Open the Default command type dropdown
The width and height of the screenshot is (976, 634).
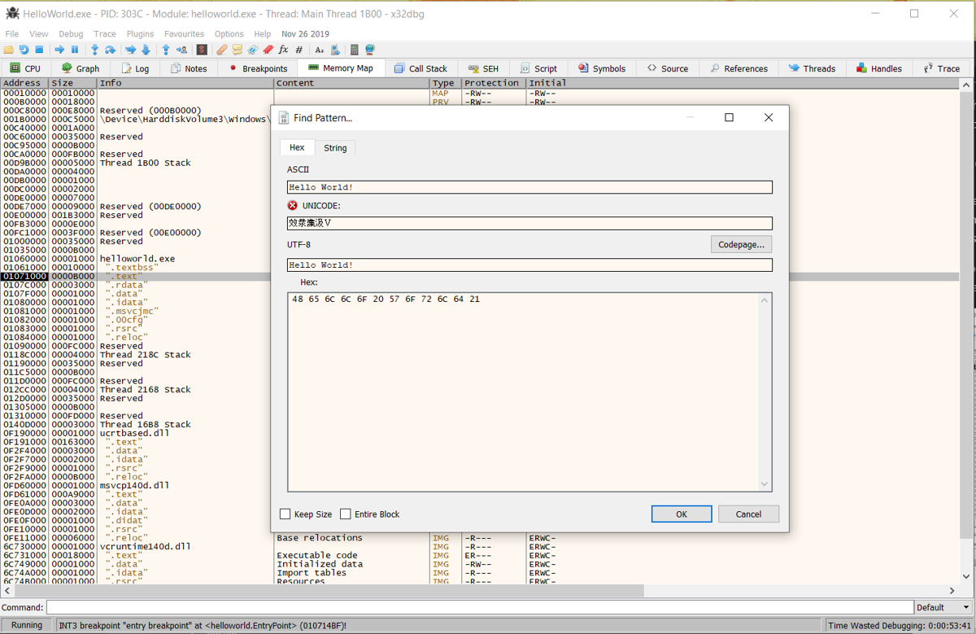(x=943, y=607)
